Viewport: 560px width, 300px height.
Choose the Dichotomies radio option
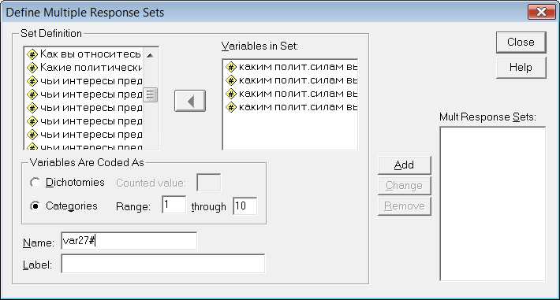(x=35, y=183)
